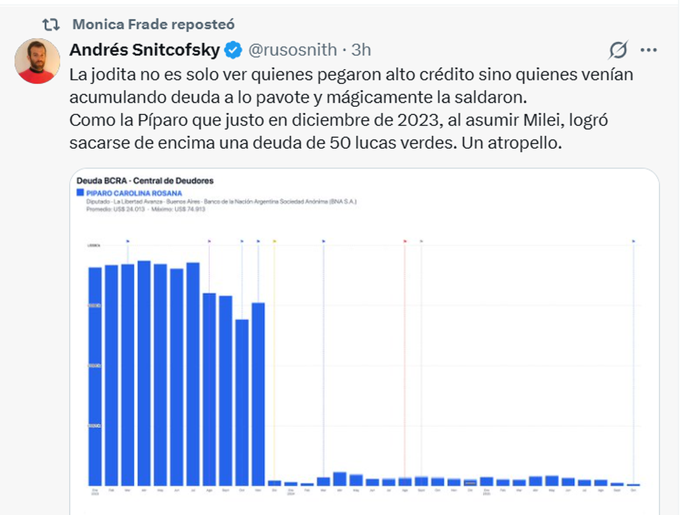This screenshot has height=515, width=690.
Task: Click the gray flag right of the red flag
Action: point(421,241)
